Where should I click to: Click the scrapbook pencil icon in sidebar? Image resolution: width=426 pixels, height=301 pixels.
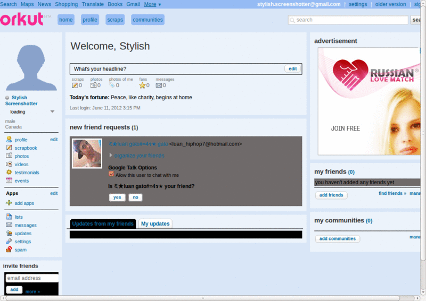(9, 148)
